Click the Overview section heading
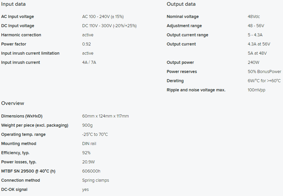Screen dimensions: 283x196 (13, 103)
